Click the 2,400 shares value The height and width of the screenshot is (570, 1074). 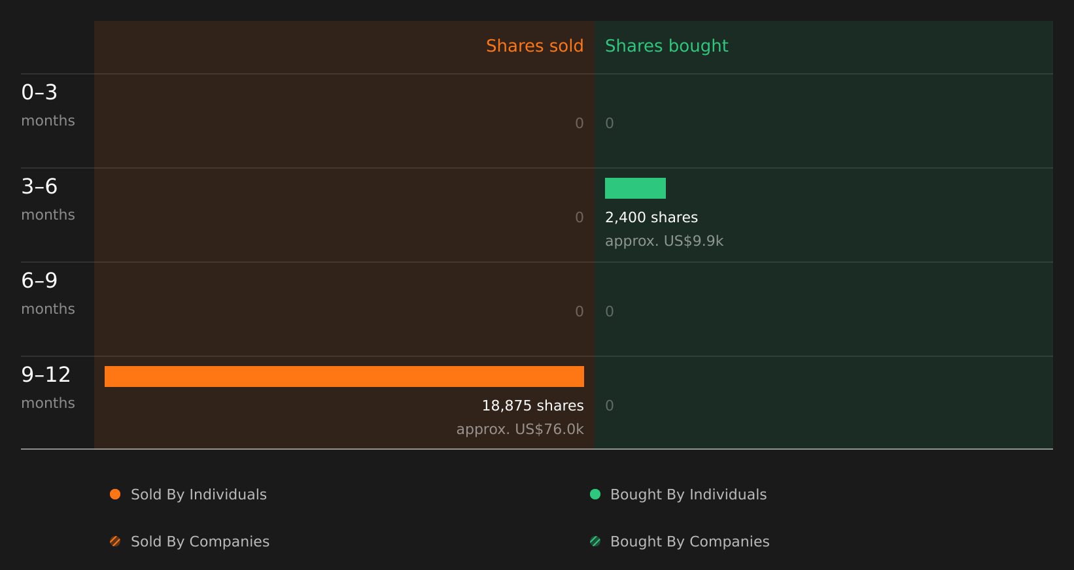point(651,218)
